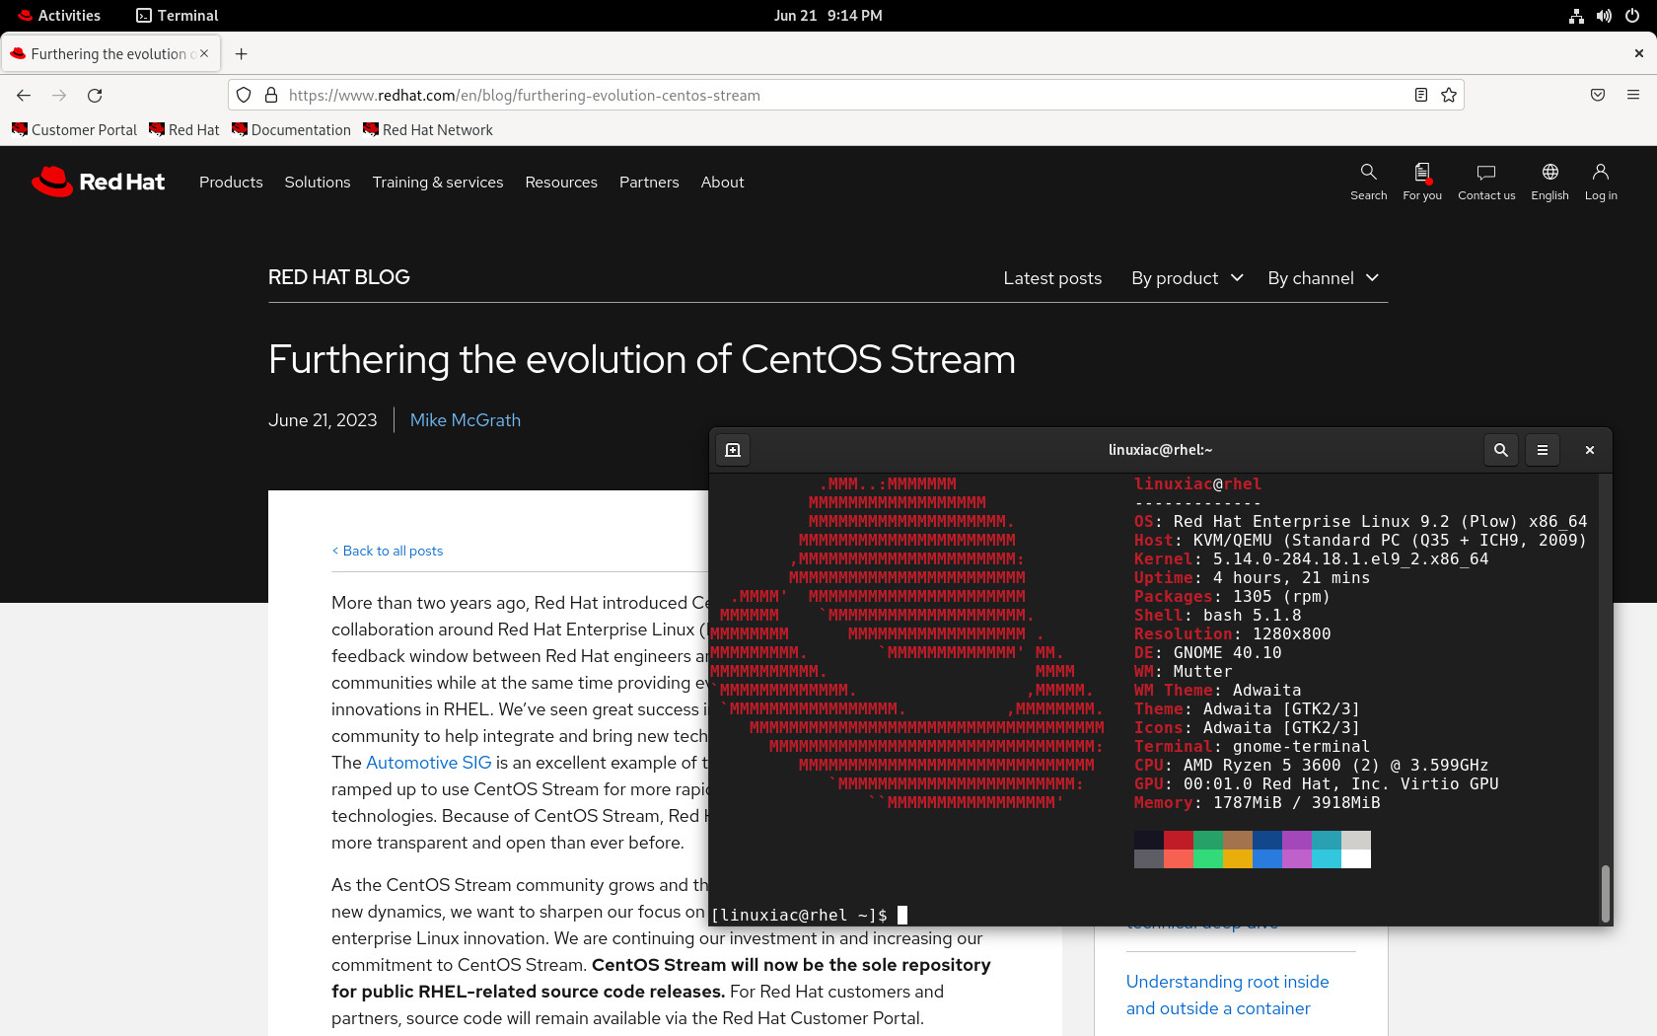Open Understanding root inside and outside a container
Screen dimensions: 1657x1036
[x=1227, y=995]
